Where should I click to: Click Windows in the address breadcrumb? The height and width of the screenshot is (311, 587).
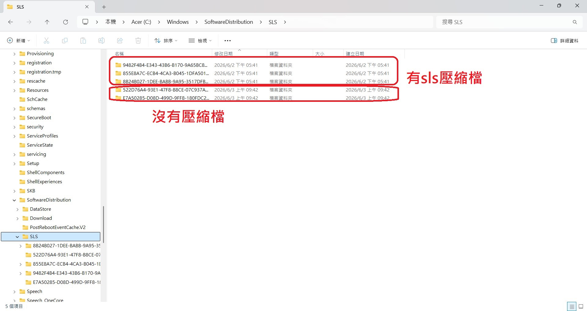(178, 22)
